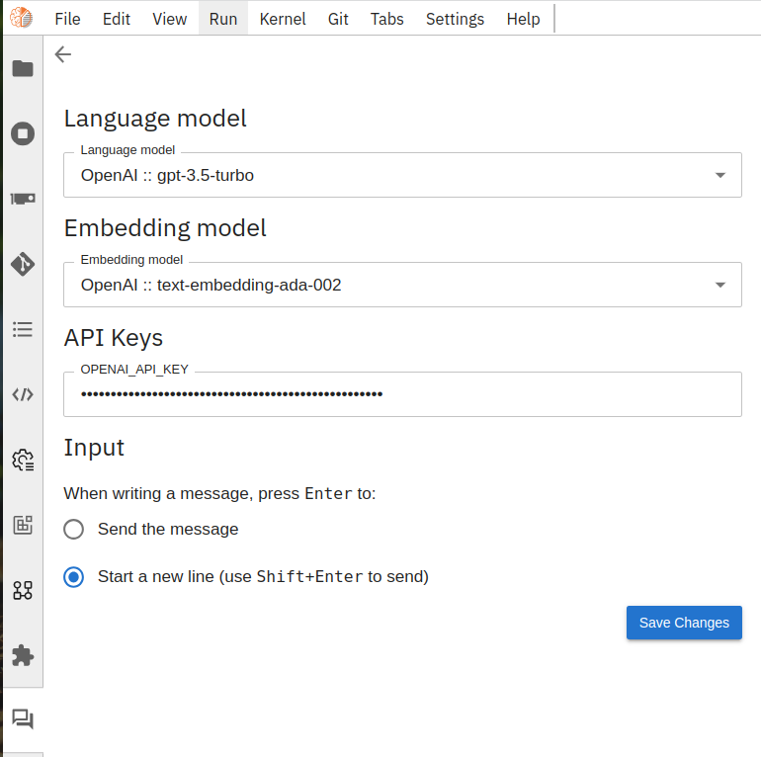Open the Extension Manager puzzle icon
Viewport: 761px width, 757px height.
[x=23, y=655]
